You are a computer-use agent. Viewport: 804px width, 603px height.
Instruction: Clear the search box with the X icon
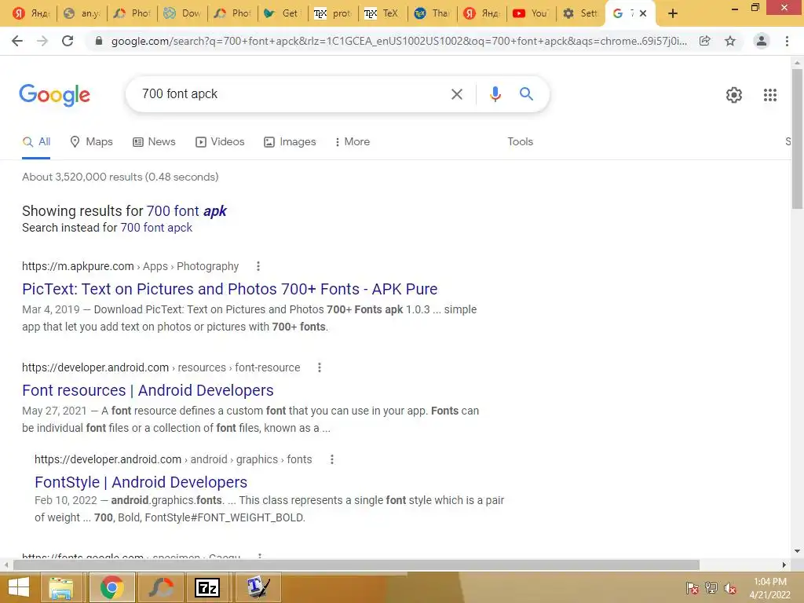[456, 94]
